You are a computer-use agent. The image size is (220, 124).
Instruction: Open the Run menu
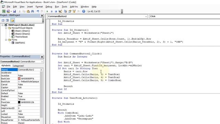(x=57, y=7)
